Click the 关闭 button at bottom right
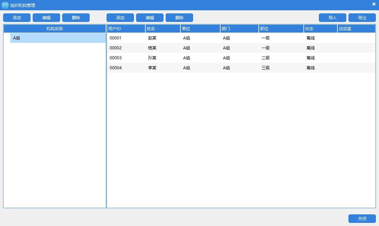The height and width of the screenshot is (226, 379). click(x=362, y=219)
